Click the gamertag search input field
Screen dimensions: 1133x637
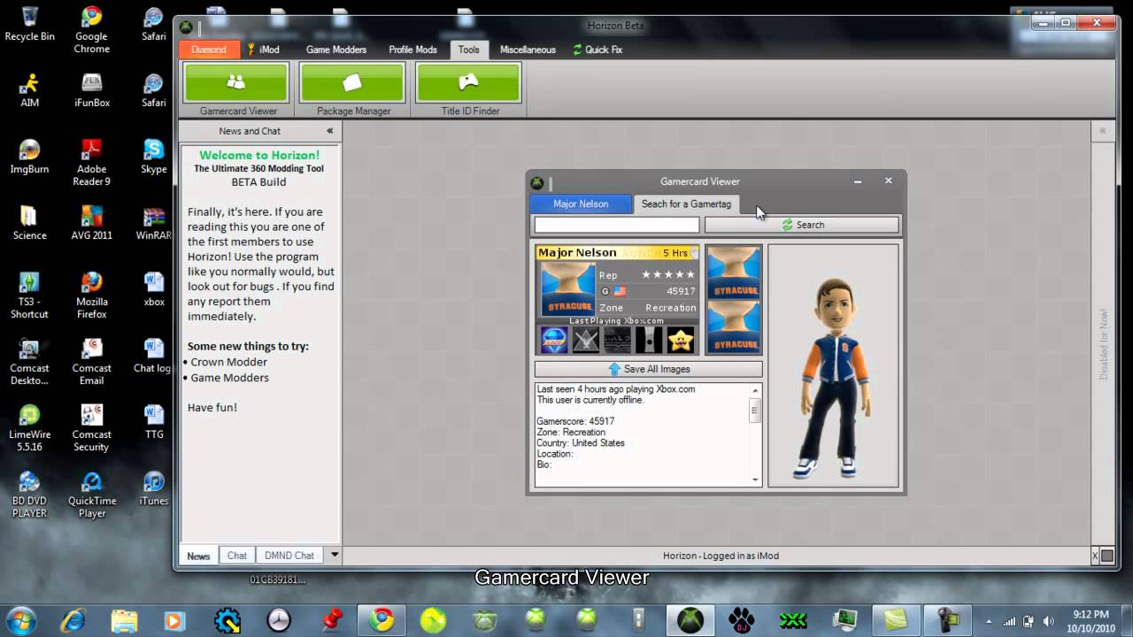(x=616, y=226)
